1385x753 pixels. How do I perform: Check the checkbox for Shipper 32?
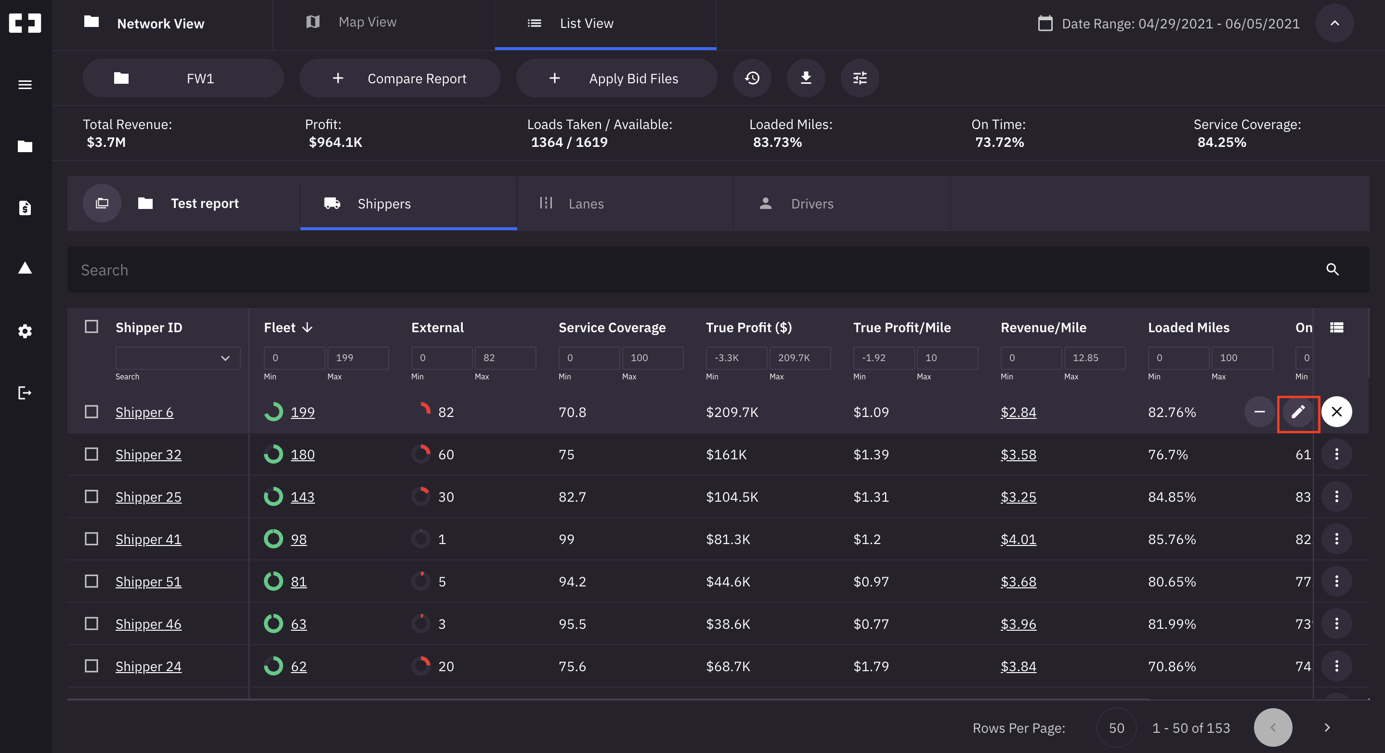coord(91,454)
